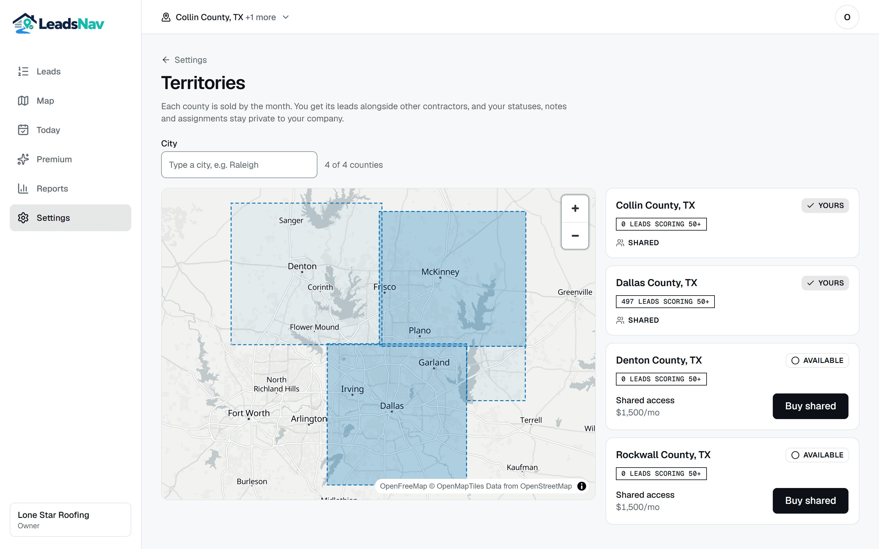Click the Collin County, TX card title
Viewport: 879px width, 549px height.
click(x=655, y=205)
